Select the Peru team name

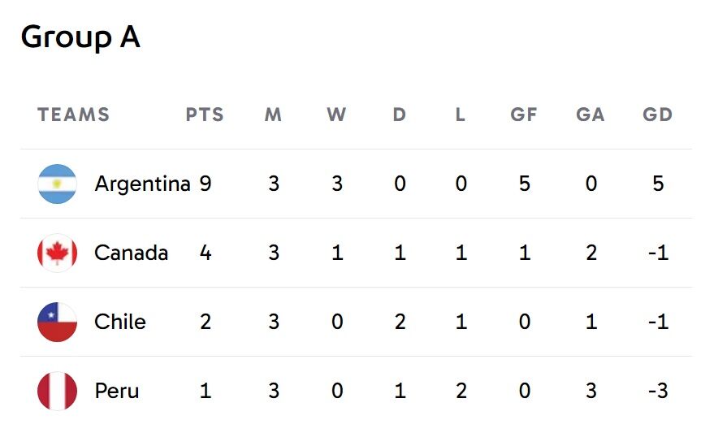click(117, 391)
